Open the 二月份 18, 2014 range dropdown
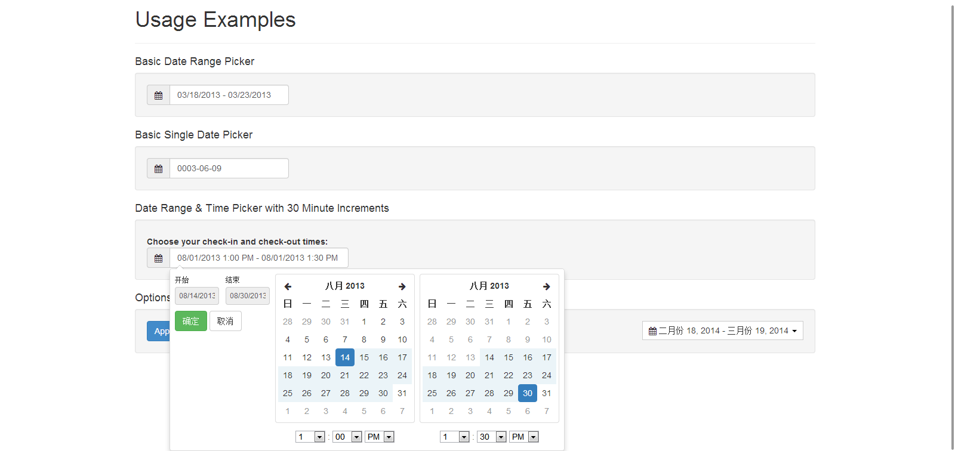The height and width of the screenshot is (451, 955). 723,330
